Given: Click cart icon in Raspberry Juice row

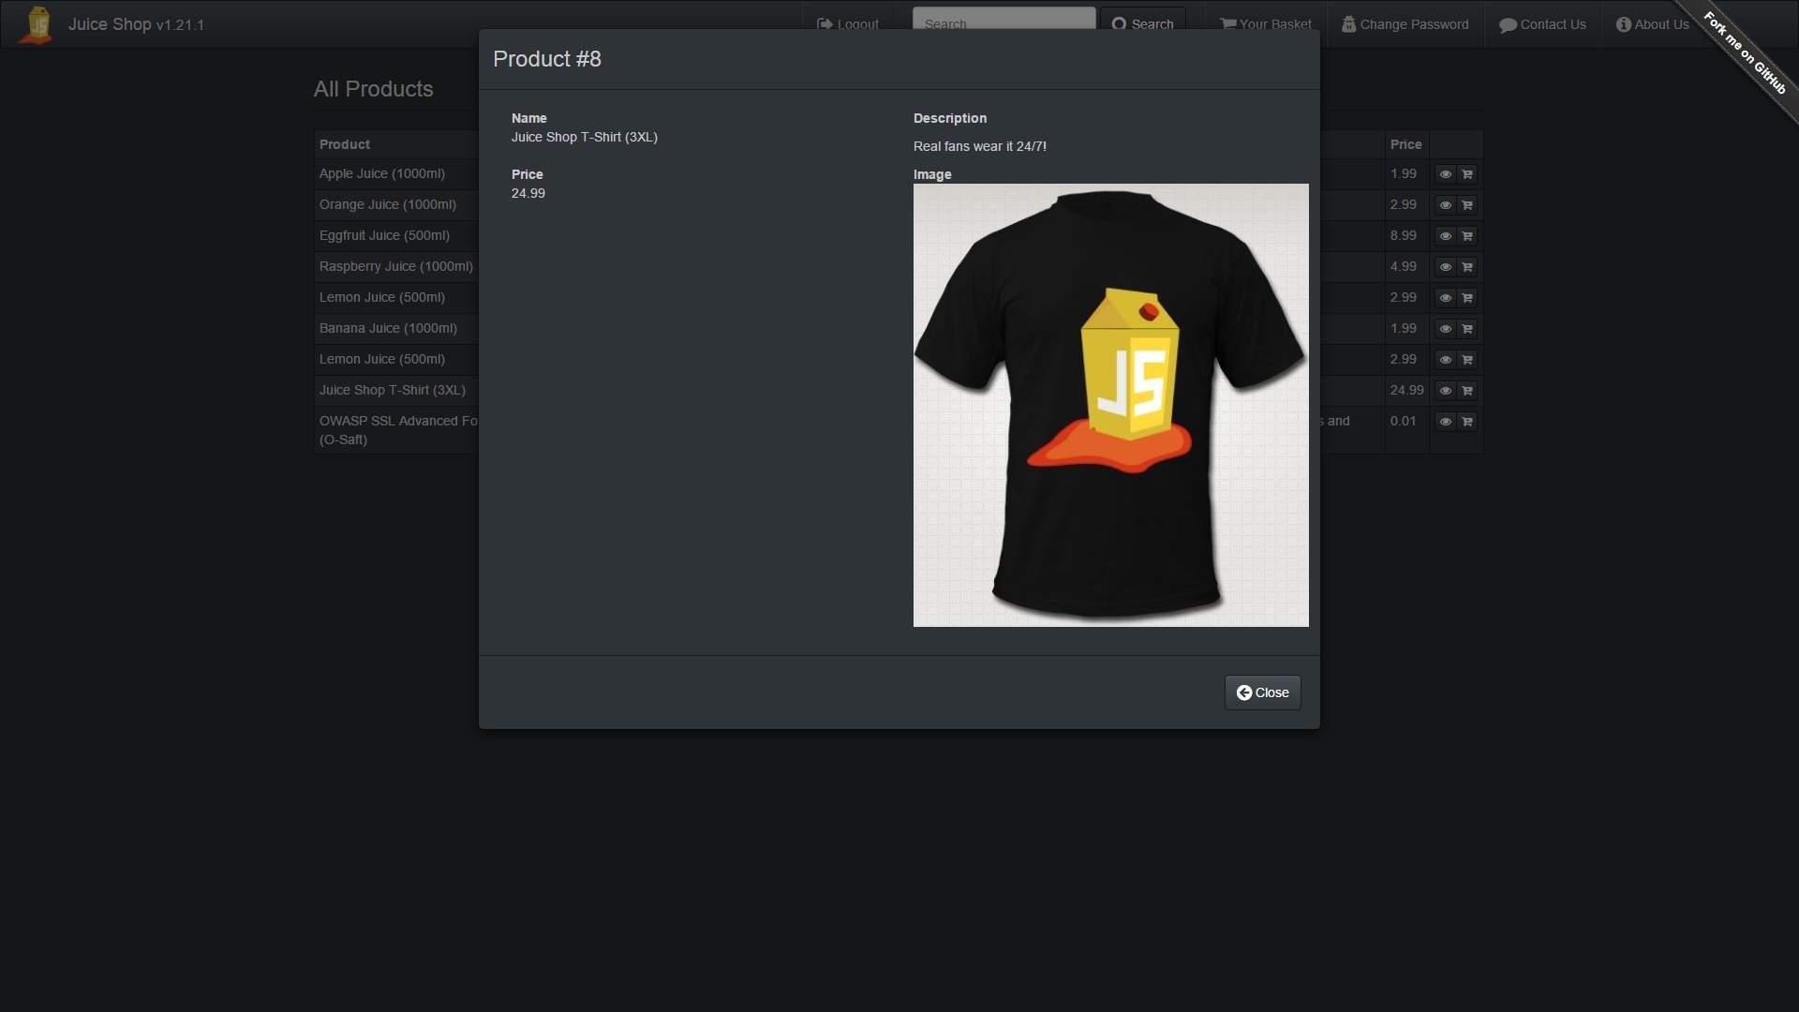Looking at the screenshot, I should pyautogui.click(x=1467, y=267).
